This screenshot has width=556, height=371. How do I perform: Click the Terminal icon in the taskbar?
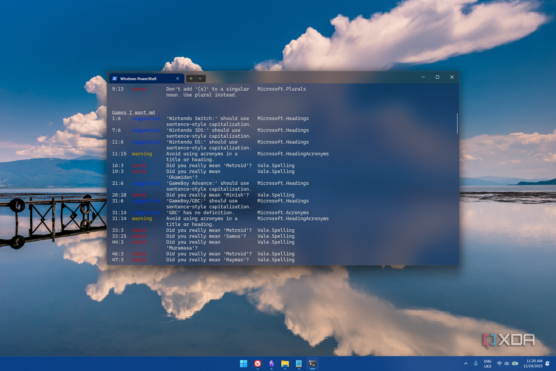point(312,364)
